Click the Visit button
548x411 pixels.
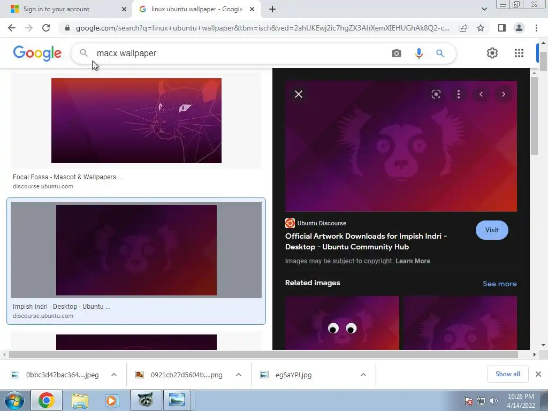pos(492,230)
